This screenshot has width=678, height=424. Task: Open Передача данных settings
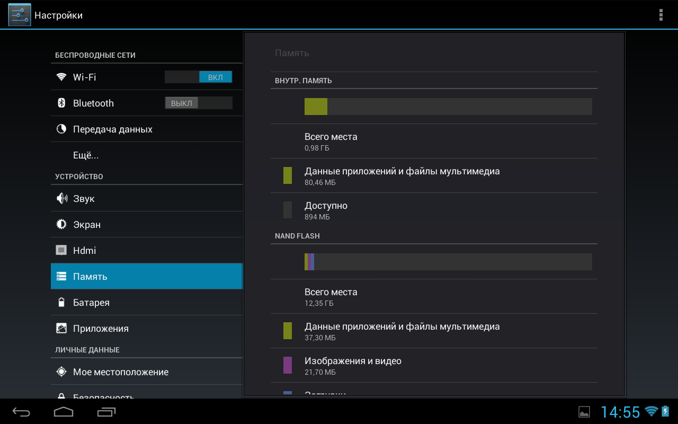tap(147, 129)
